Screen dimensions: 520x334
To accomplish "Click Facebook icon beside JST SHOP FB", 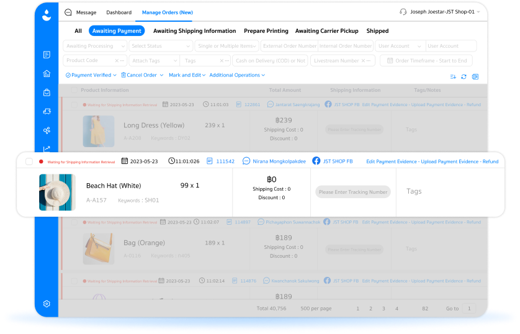I will point(316,161).
